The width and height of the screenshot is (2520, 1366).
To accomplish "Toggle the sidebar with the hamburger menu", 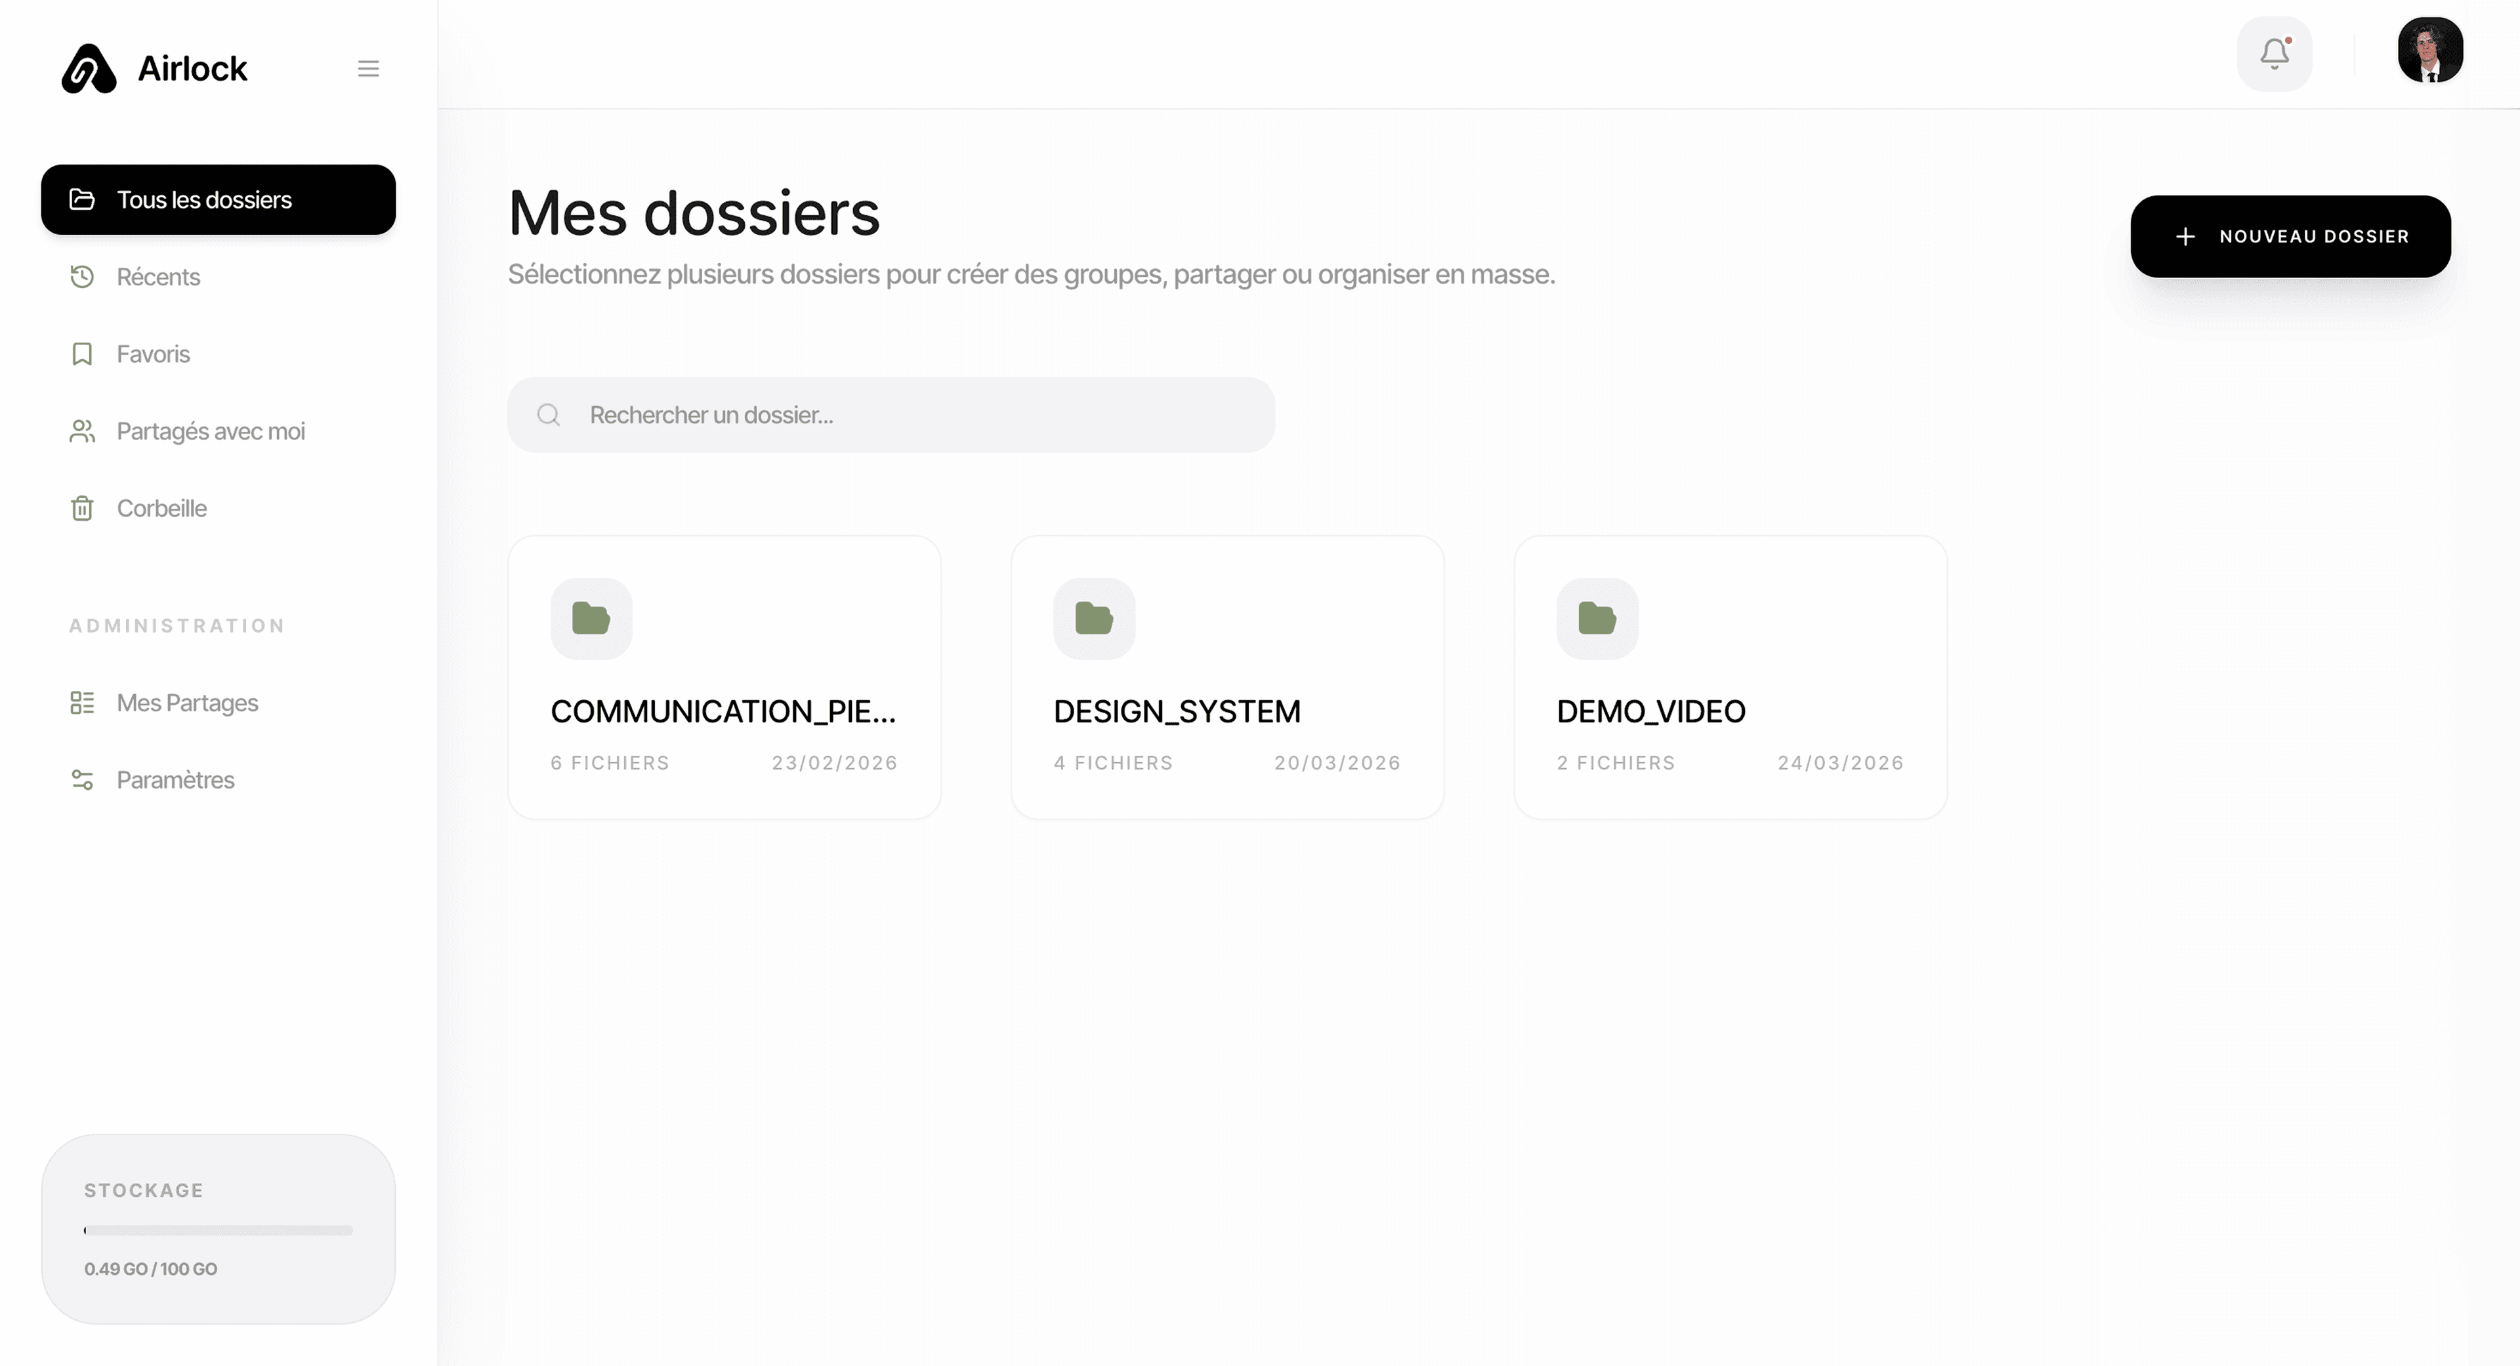I will 367,68.
